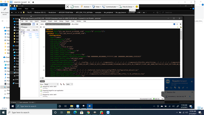Viewport: 204px width, 115px height.
Task: Click the up-folder arrow in remote Explorer
Action: pyautogui.click(x=21, y=12)
